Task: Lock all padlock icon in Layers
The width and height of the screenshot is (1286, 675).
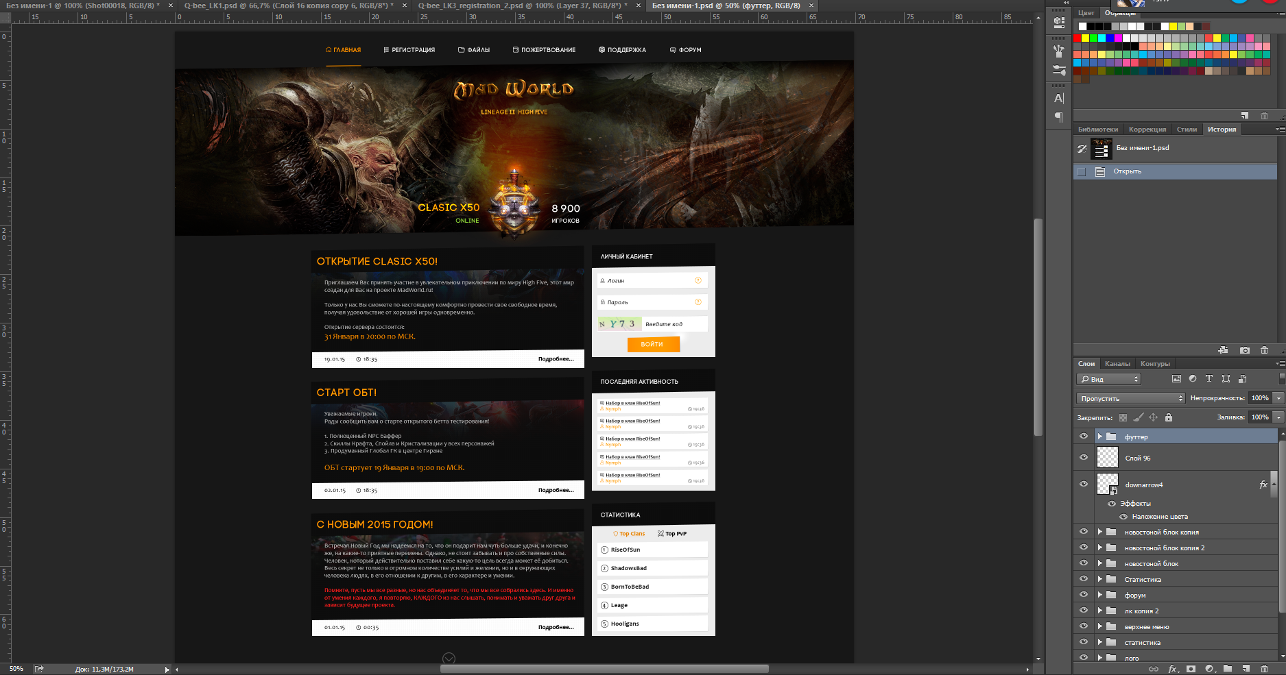Action: coord(1169,417)
